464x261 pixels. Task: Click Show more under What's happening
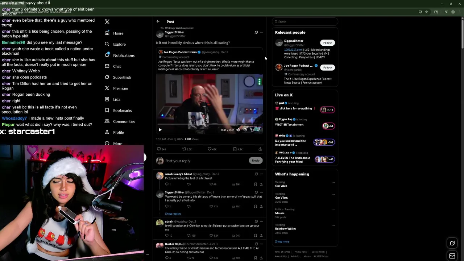point(282,241)
